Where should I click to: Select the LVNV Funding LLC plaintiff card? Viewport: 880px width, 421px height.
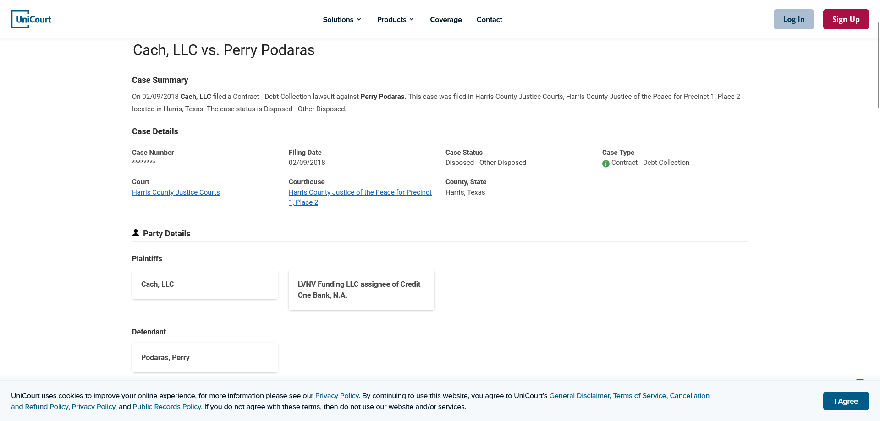click(362, 290)
